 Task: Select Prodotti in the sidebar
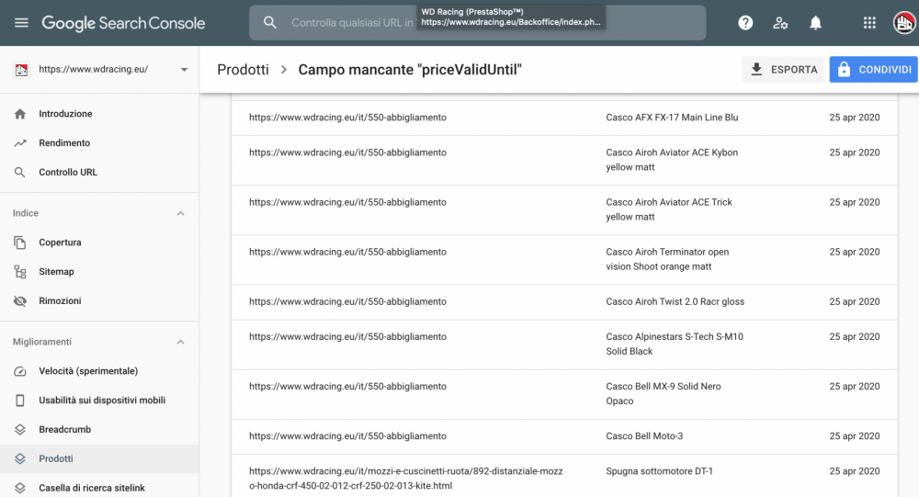99,459
